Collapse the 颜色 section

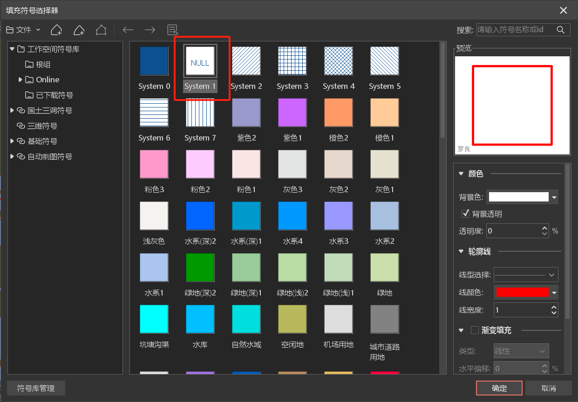[x=461, y=174]
